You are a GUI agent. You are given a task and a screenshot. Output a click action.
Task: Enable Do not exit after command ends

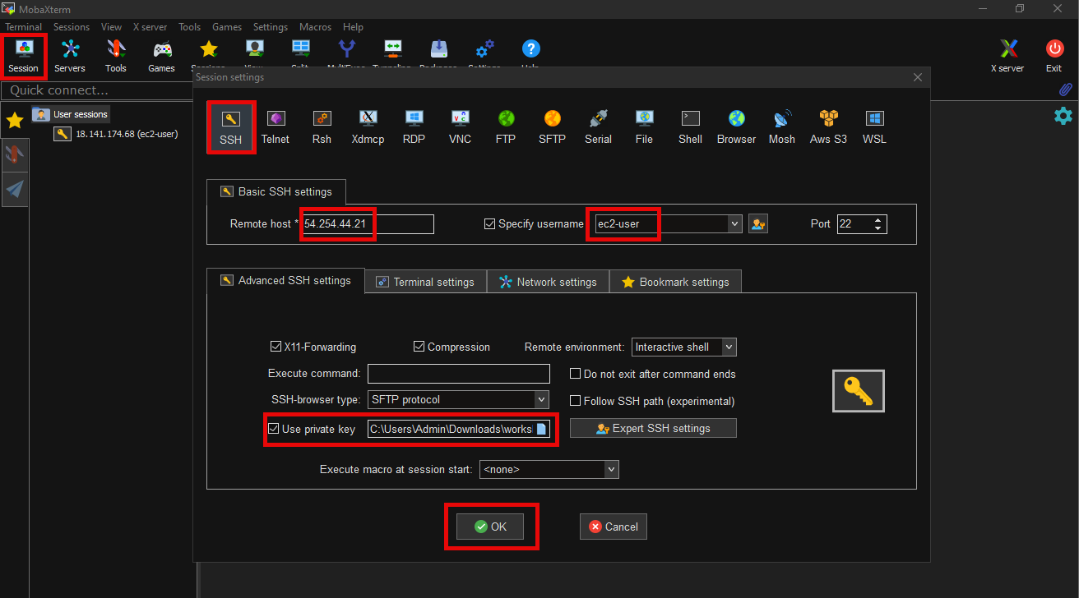pyautogui.click(x=576, y=374)
